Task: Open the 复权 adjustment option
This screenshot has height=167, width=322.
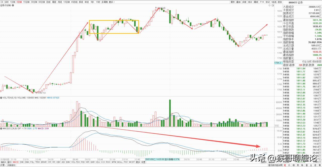Action: click(x=233, y=2)
